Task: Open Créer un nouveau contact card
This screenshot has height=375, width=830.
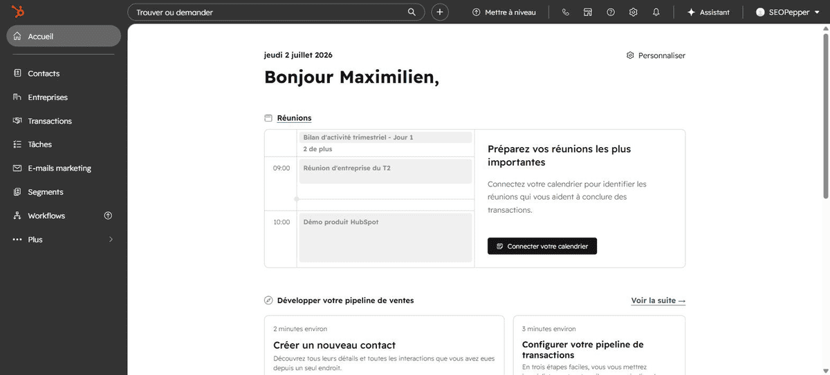Action: [x=384, y=345]
